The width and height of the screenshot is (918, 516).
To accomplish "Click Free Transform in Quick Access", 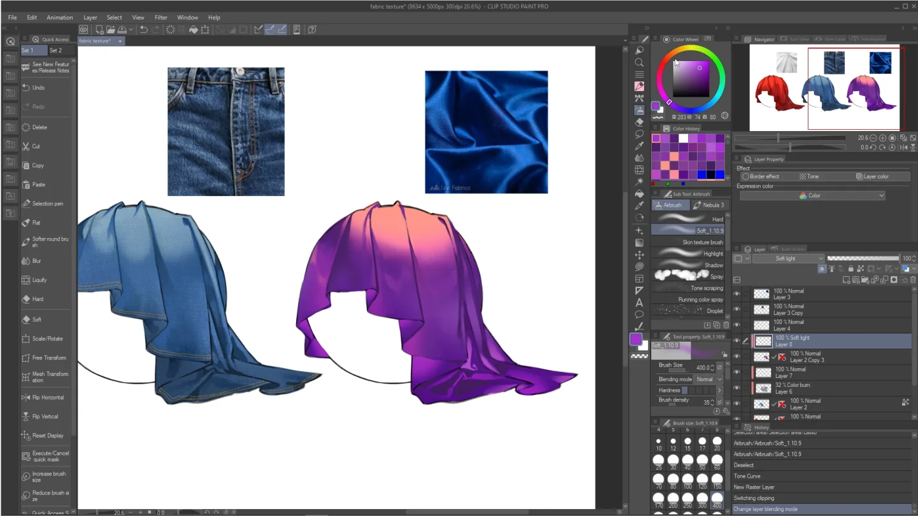I will [x=46, y=358].
